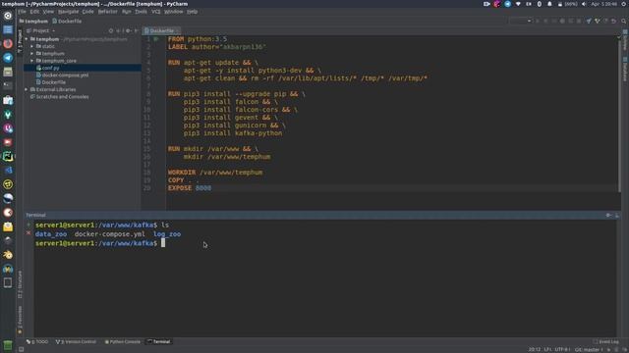Screen dimensions: 629x353
Task: Click the volume icon in system tray
Action: coord(584,4)
